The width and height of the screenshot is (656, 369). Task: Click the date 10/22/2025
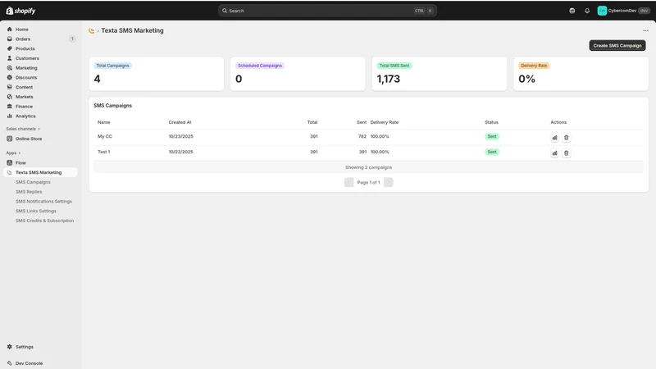(x=180, y=152)
